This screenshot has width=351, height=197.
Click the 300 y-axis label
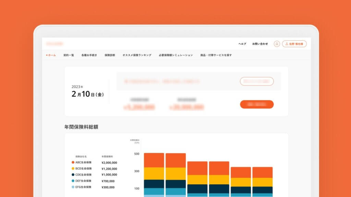[136, 171]
